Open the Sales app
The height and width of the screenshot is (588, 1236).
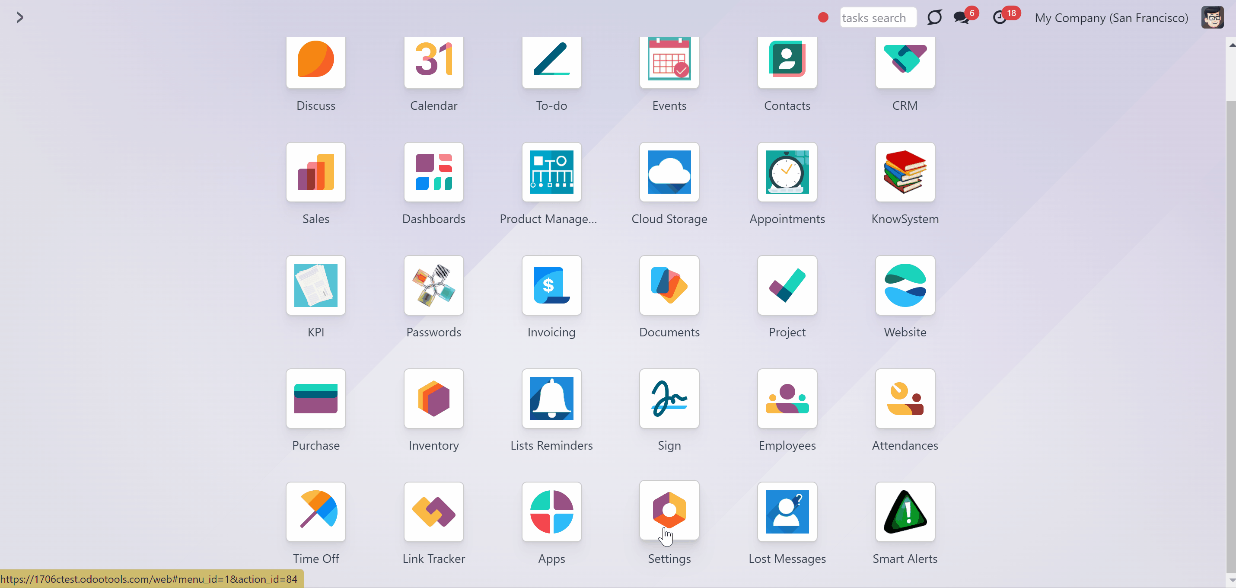coord(316,173)
